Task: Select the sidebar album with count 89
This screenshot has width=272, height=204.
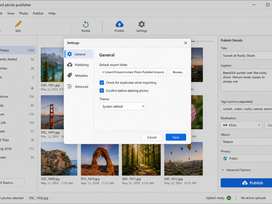Action: tap(17, 105)
